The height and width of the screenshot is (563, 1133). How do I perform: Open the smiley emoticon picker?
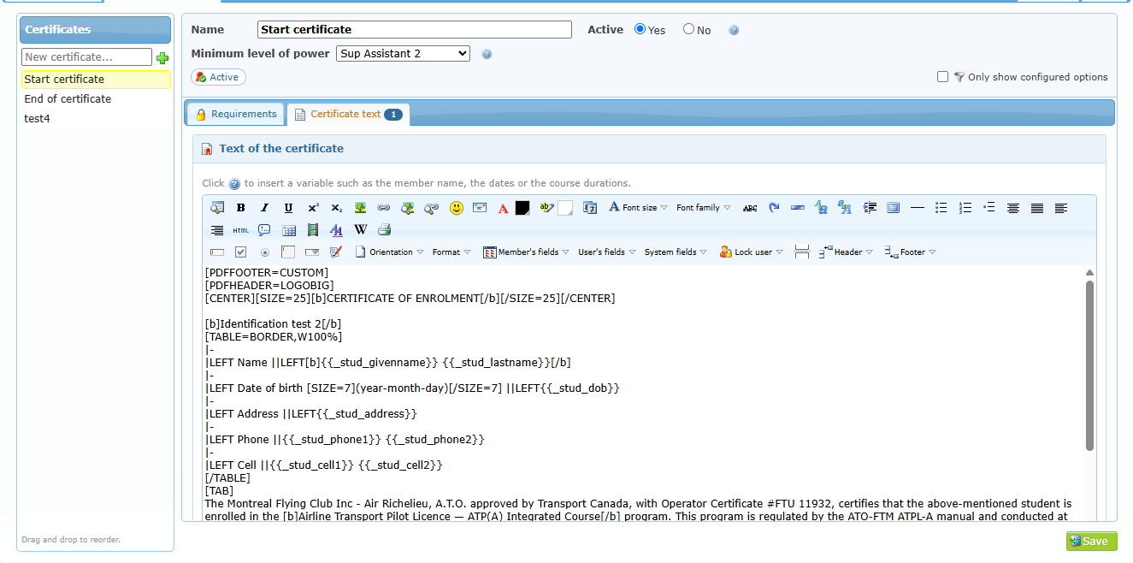[x=456, y=208]
